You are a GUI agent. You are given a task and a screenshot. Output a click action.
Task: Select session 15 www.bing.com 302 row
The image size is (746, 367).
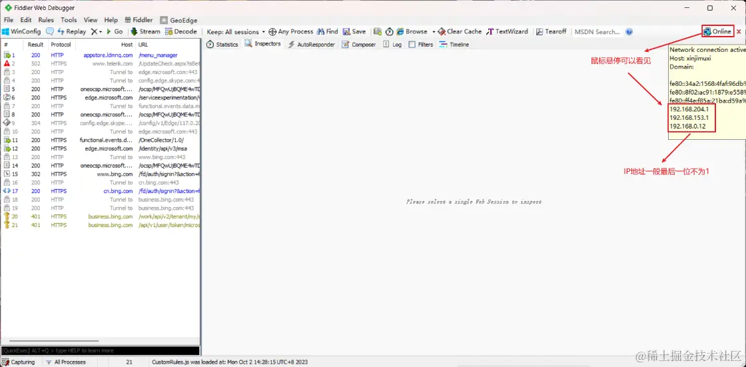click(x=101, y=174)
